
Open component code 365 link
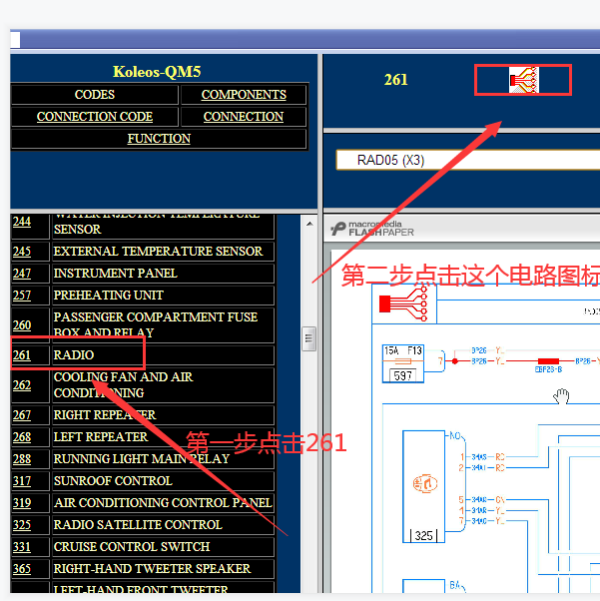(x=22, y=568)
